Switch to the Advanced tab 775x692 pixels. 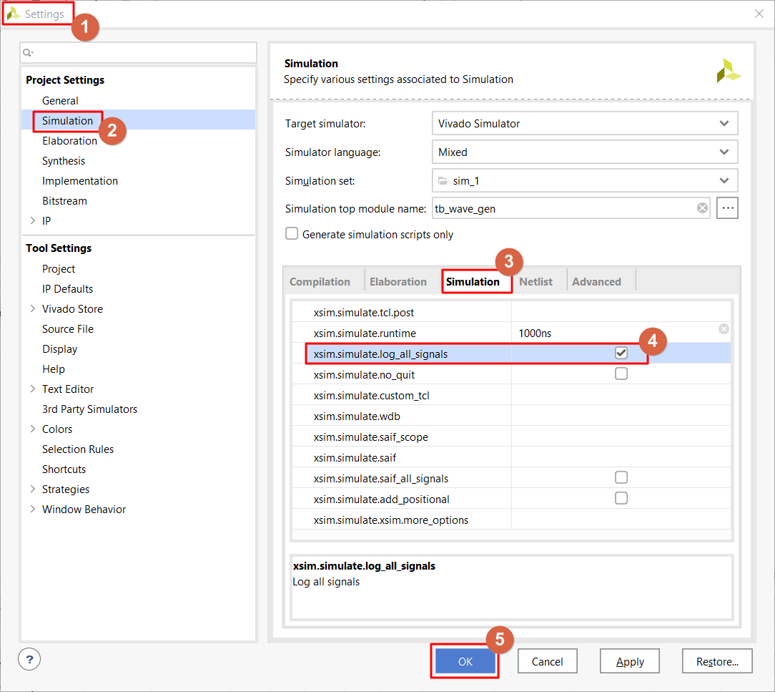(x=596, y=281)
